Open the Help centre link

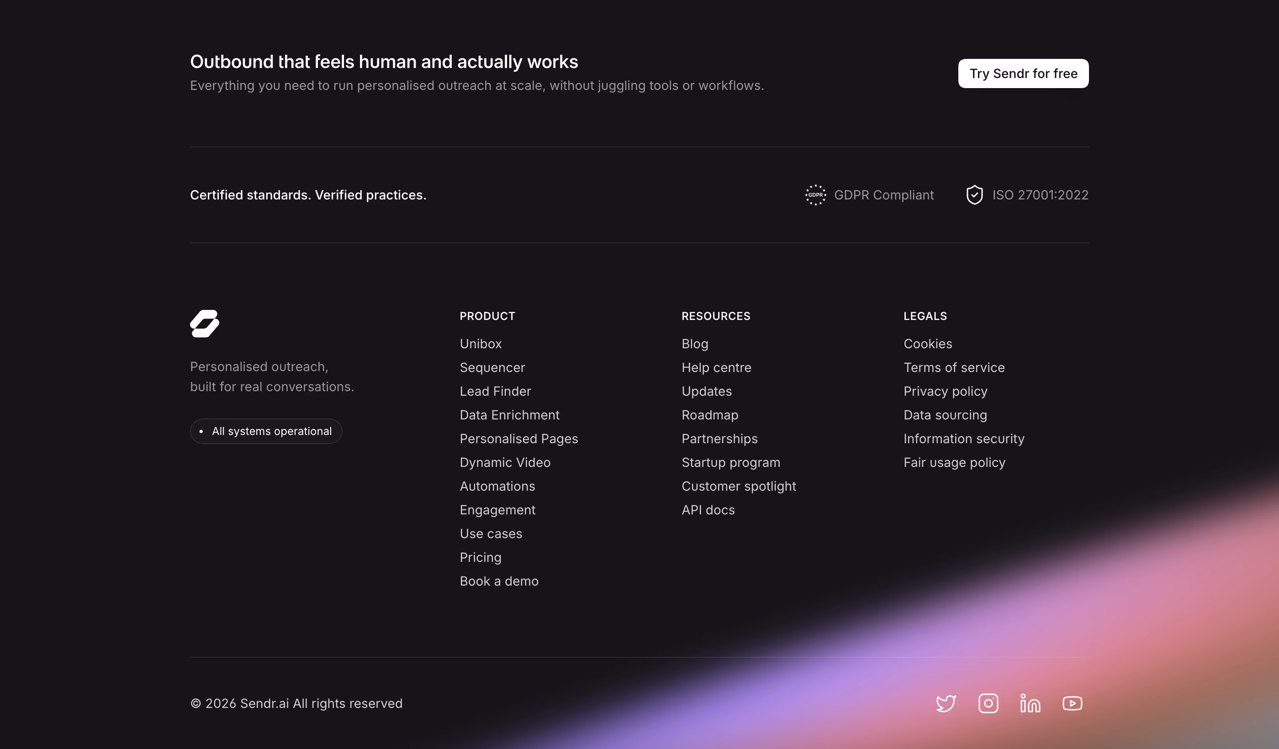(716, 368)
